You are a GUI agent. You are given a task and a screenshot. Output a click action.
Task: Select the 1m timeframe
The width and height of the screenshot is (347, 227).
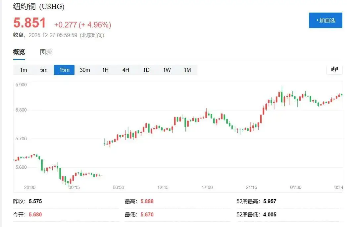24,70
